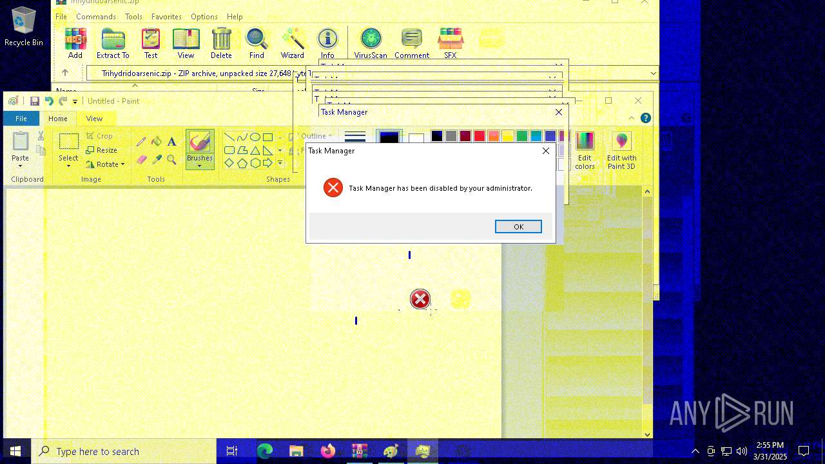Click the Size line thickness button in Paint
This screenshot has width=825, height=464.
point(355,137)
